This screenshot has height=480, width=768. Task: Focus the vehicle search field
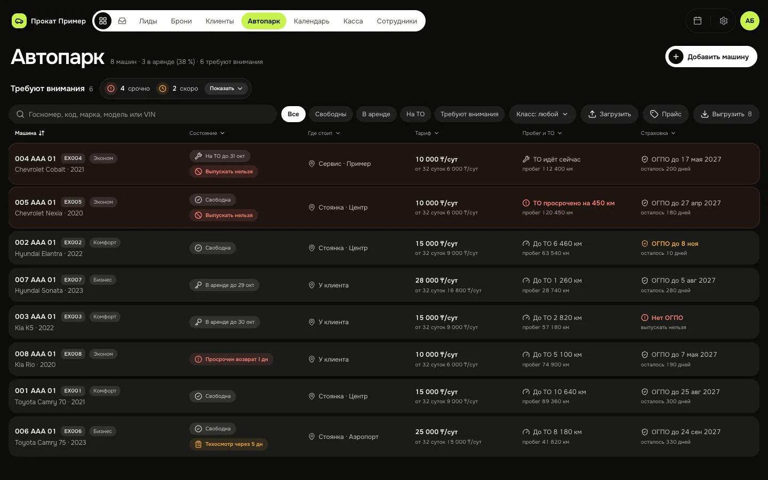tap(142, 114)
